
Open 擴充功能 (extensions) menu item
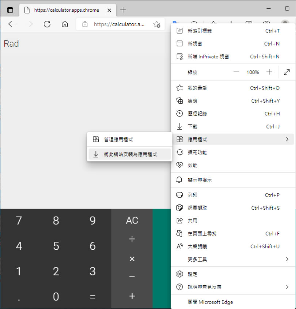tap(232, 152)
